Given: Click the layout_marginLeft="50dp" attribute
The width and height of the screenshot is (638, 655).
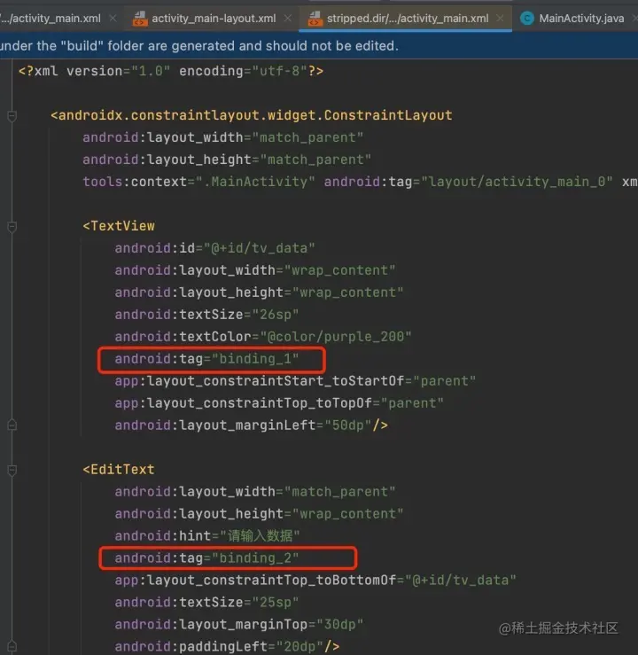Looking at the screenshot, I should (243, 425).
